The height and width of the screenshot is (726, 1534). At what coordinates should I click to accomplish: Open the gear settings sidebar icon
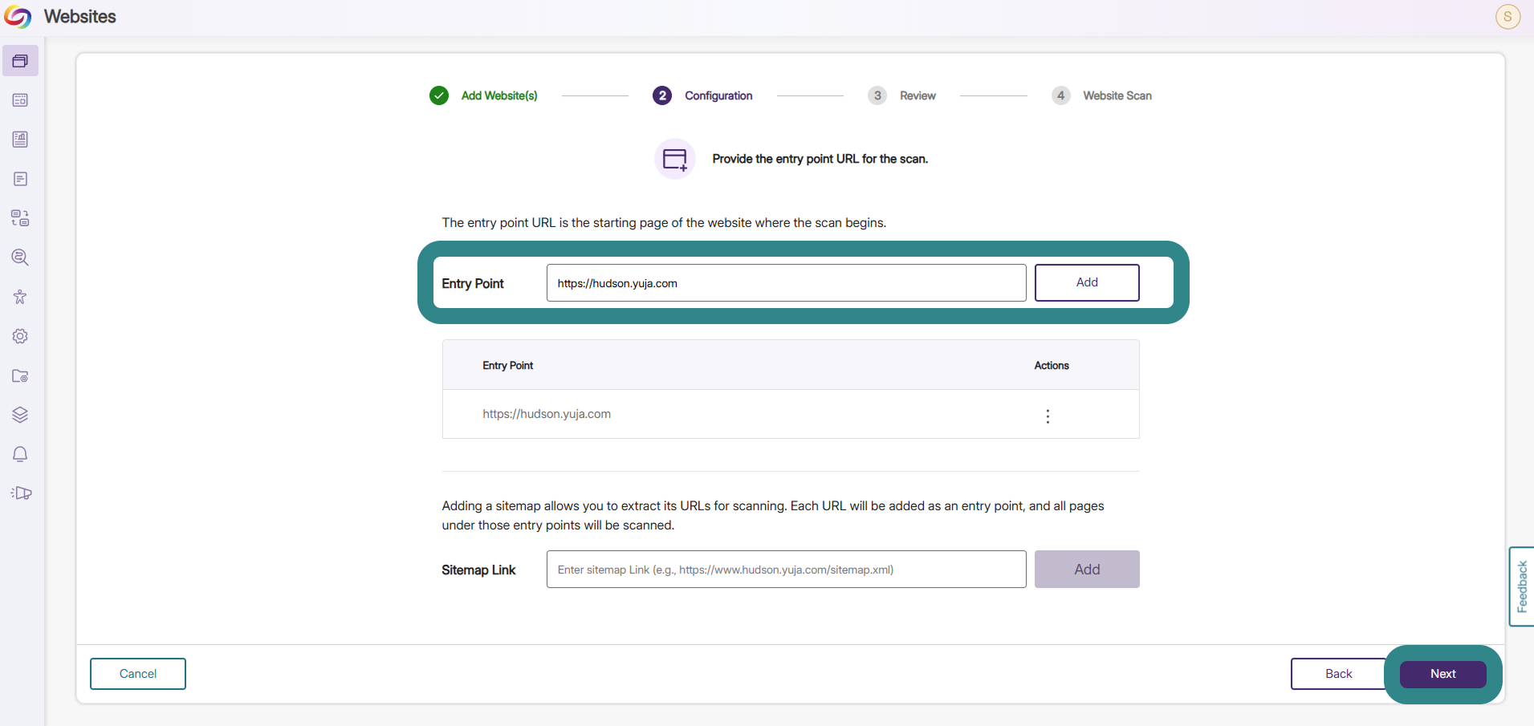click(20, 336)
